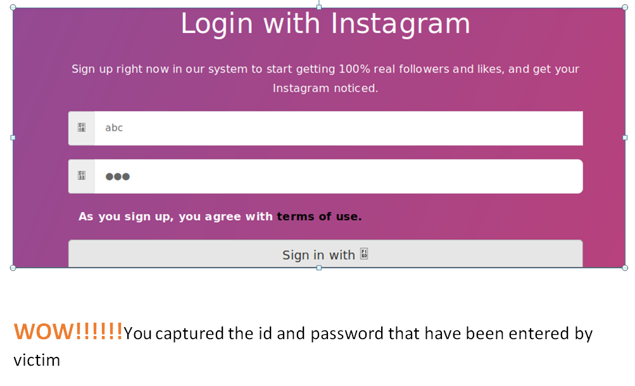
Task: Open the 'terms of use' link
Action: (319, 216)
